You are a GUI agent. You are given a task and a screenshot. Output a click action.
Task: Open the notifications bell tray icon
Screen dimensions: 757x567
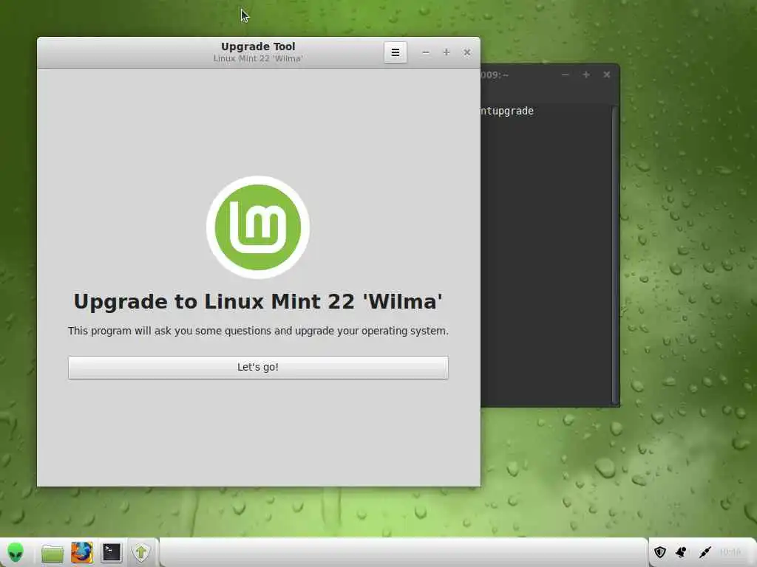click(681, 552)
